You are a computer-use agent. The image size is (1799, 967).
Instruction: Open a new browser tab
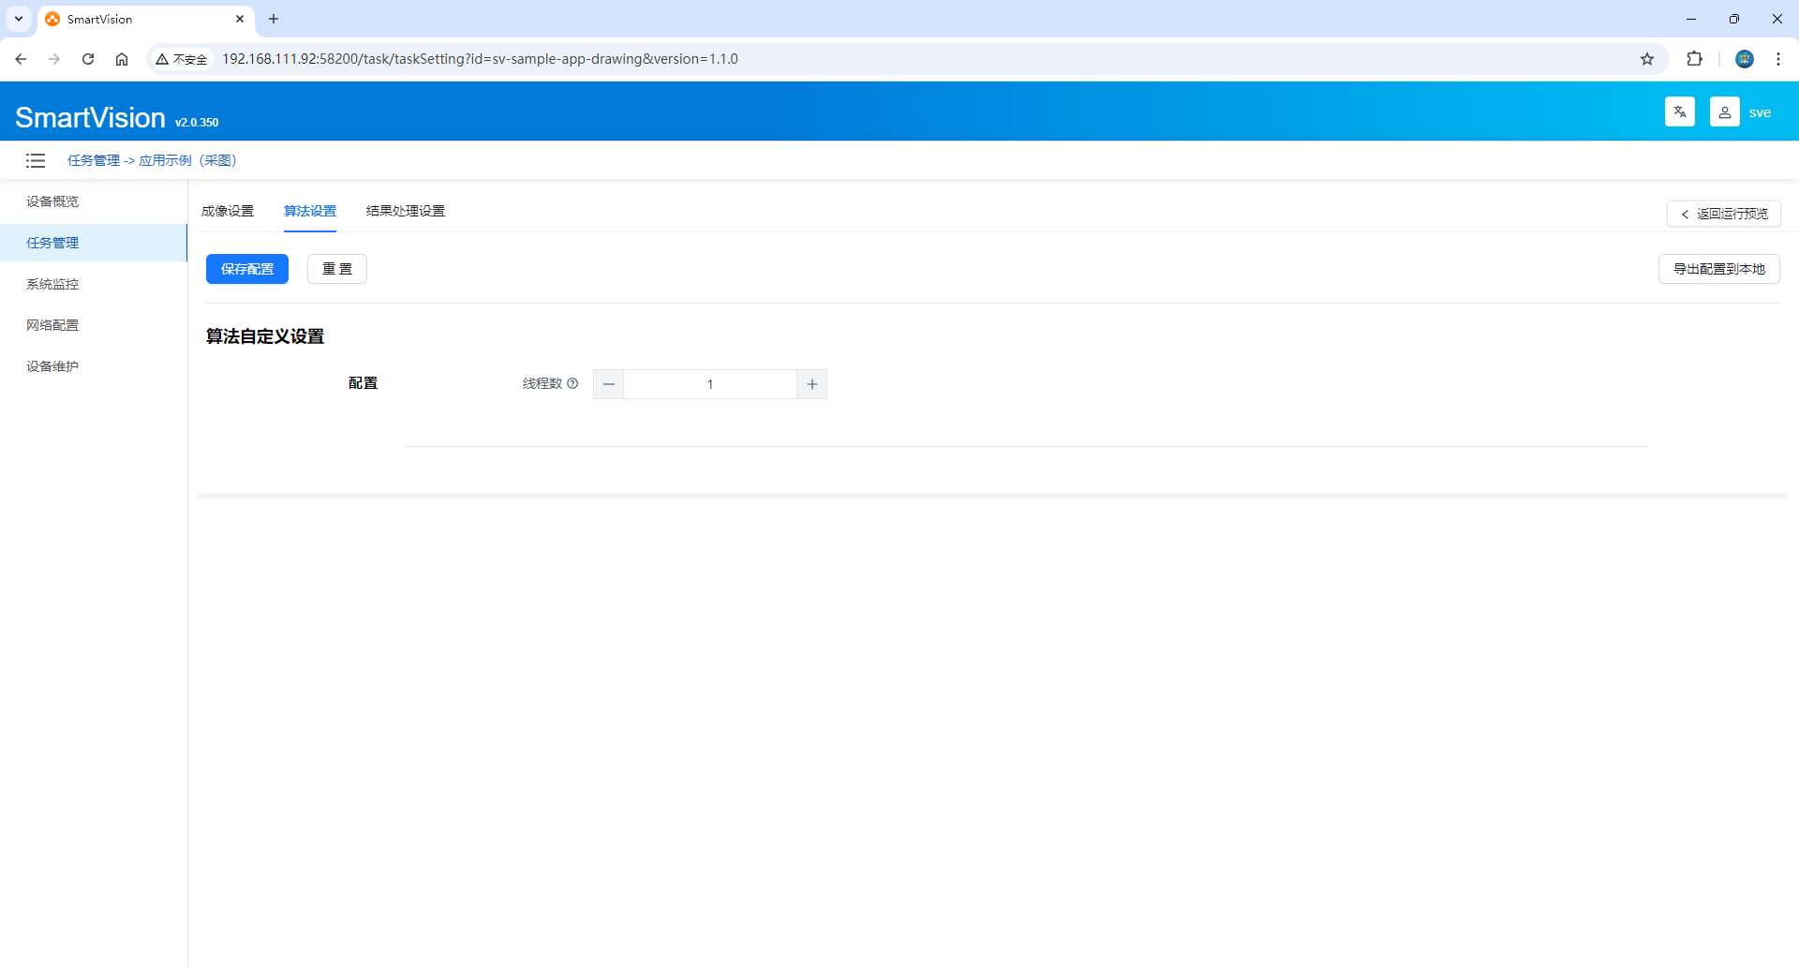point(274,19)
